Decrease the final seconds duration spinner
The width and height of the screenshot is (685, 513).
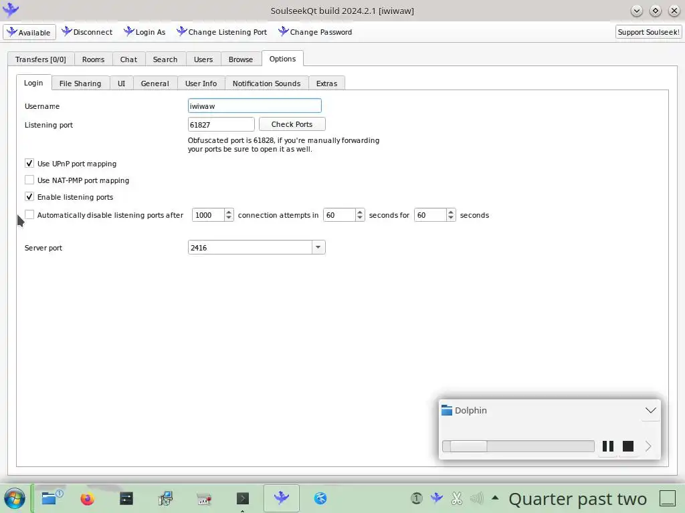[x=450, y=218]
